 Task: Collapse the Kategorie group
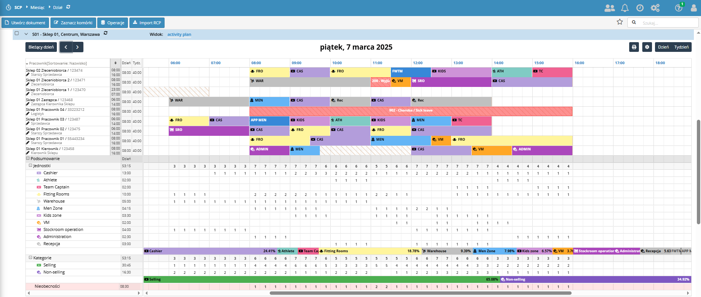pyautogui.click(x=31, y=257)
